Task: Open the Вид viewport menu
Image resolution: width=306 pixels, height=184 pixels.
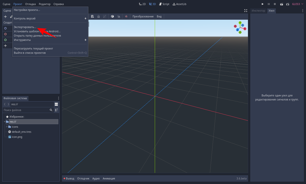Action: point(159,16)
